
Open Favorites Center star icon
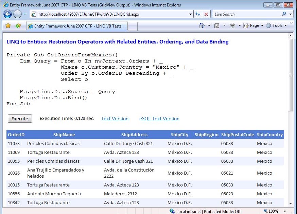pos(8,25)
